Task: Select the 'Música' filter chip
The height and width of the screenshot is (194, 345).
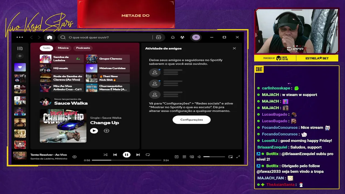Action: (x=63, y=48)
